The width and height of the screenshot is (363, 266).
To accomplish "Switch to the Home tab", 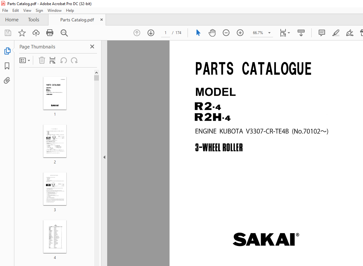I will (12, 20).
